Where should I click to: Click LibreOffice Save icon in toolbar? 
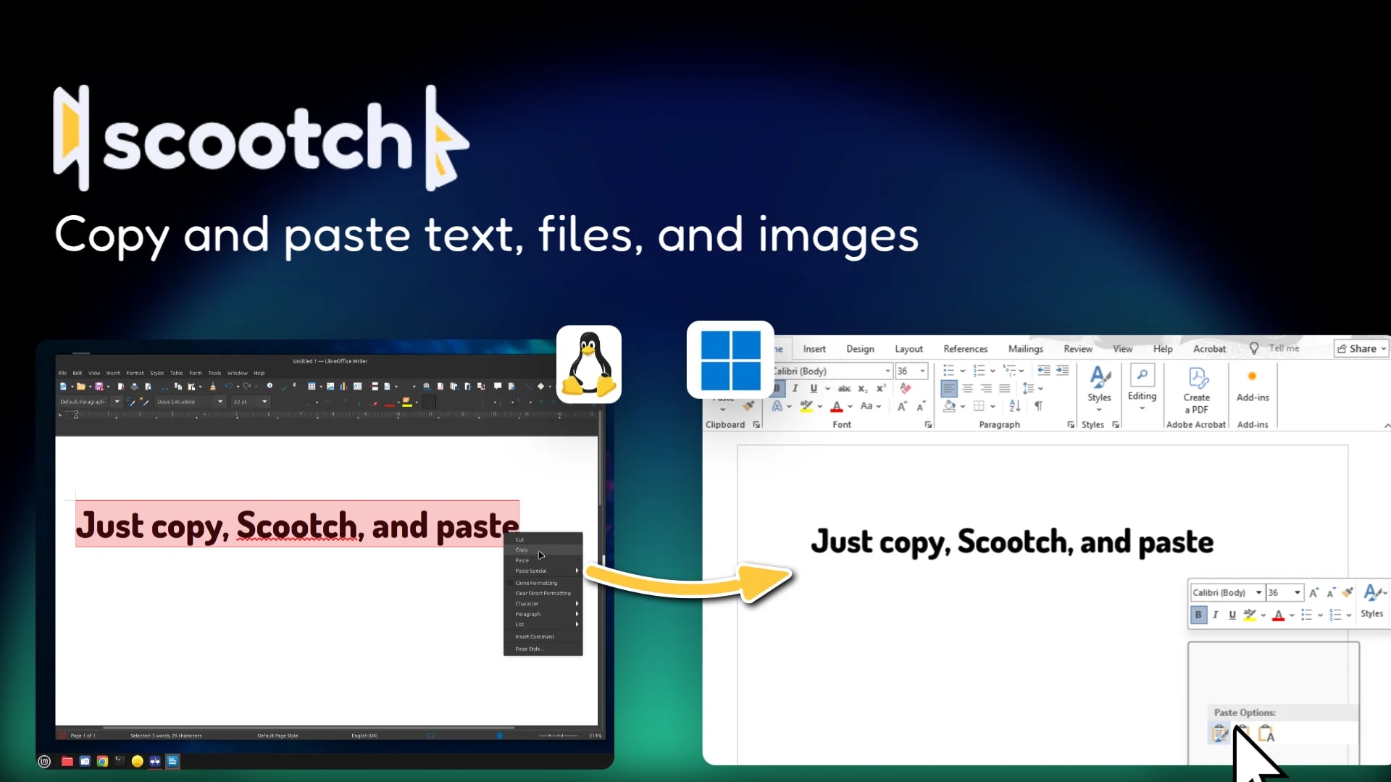(99, 387)
